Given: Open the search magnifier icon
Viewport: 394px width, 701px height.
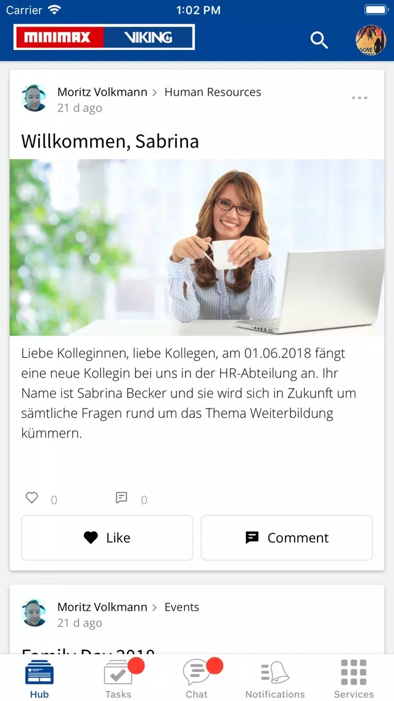Looking at the screenshot, I should [x=319, y=40].
